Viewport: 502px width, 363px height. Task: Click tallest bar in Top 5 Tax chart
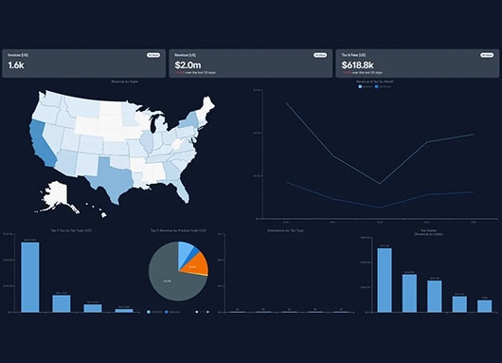[30, 277]
